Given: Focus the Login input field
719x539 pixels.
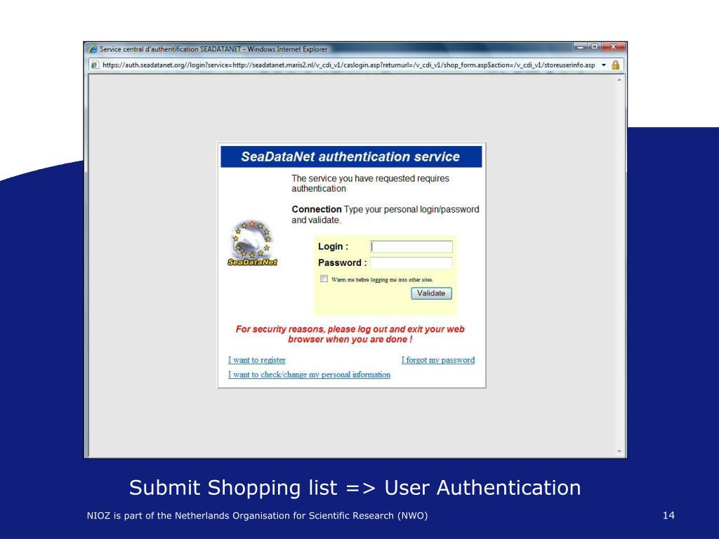Looking at the screenshot, I should [x=411, y=246].
